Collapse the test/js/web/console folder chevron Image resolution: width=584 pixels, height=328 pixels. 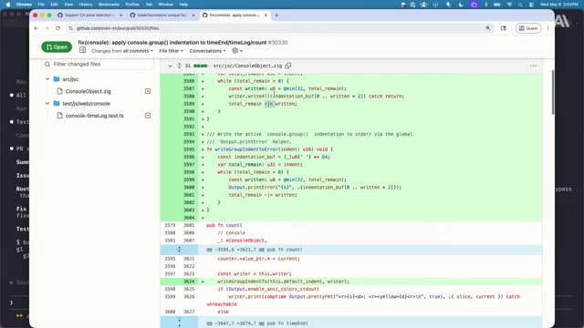click(x=47, y=103)
